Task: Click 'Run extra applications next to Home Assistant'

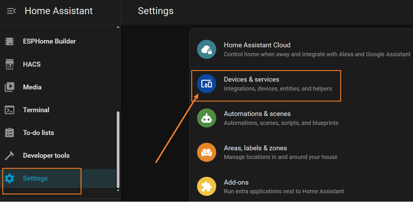Action: 284,191
